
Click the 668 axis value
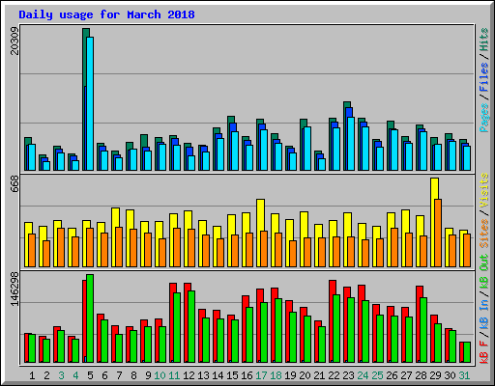click(x=15, y=184)
